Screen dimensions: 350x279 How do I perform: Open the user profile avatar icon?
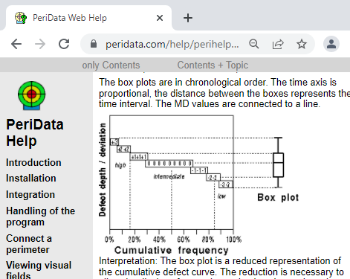tap(331, 44)
